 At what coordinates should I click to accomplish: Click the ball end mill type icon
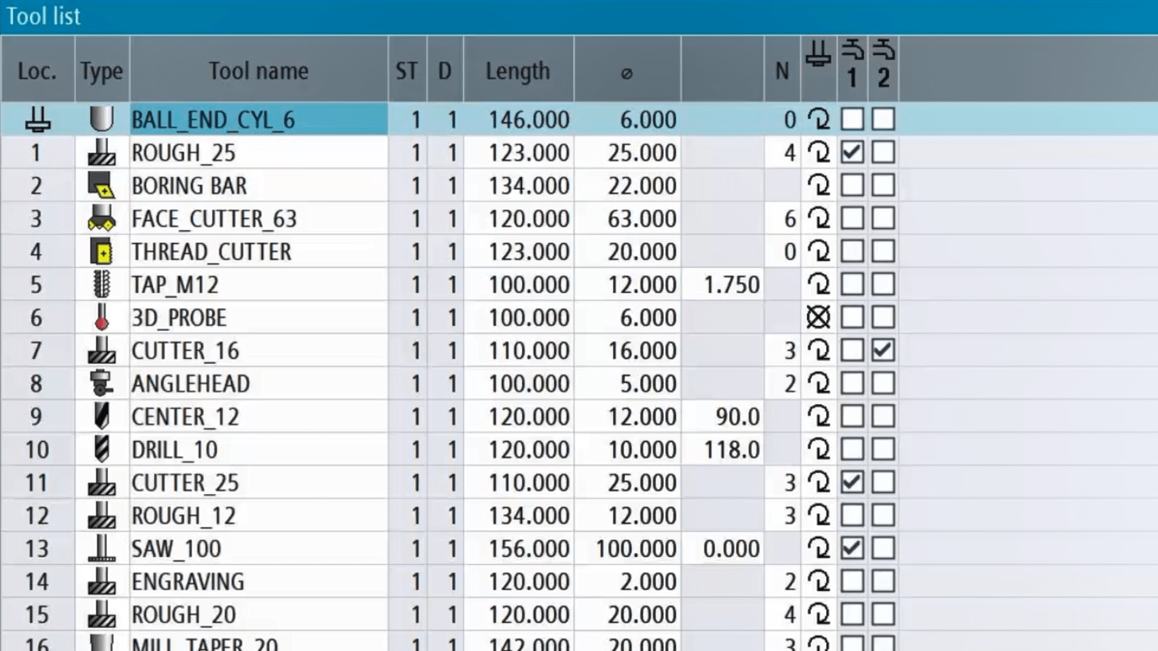click(x=102, y=119)
